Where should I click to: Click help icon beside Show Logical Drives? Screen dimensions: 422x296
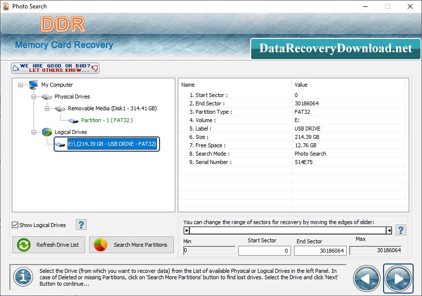(x=81, y=225)
